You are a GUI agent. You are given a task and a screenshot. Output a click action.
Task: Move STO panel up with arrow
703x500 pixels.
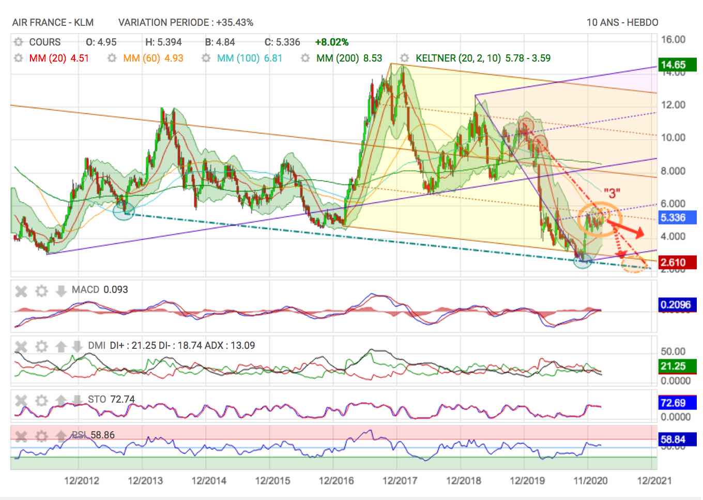pos(61,401)
